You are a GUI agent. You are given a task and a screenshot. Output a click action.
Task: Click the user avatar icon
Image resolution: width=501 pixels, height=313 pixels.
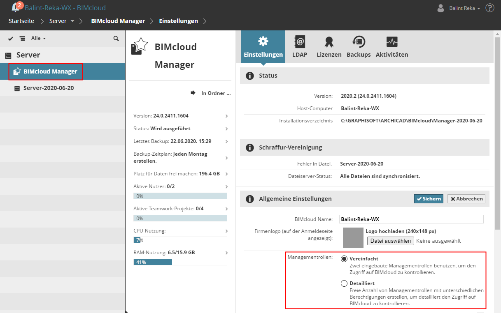pos(441,8)
